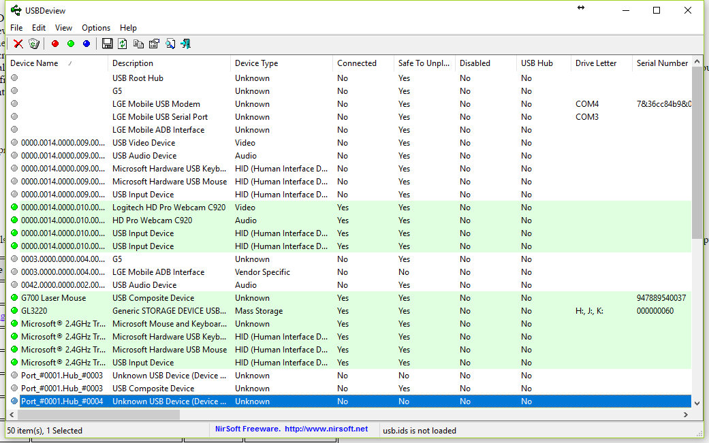This screenshot has height=443, width=709.
Task: Click serial number 7&36cc84b9&0
Action: click(664, 104)
